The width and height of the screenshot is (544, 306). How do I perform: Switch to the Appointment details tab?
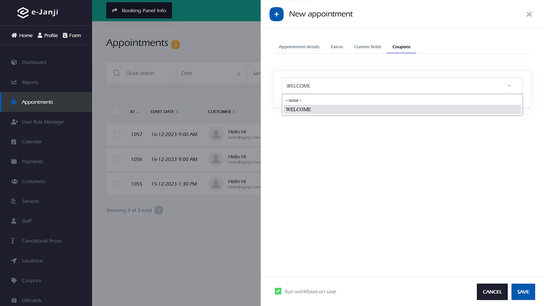click(299, 47)
